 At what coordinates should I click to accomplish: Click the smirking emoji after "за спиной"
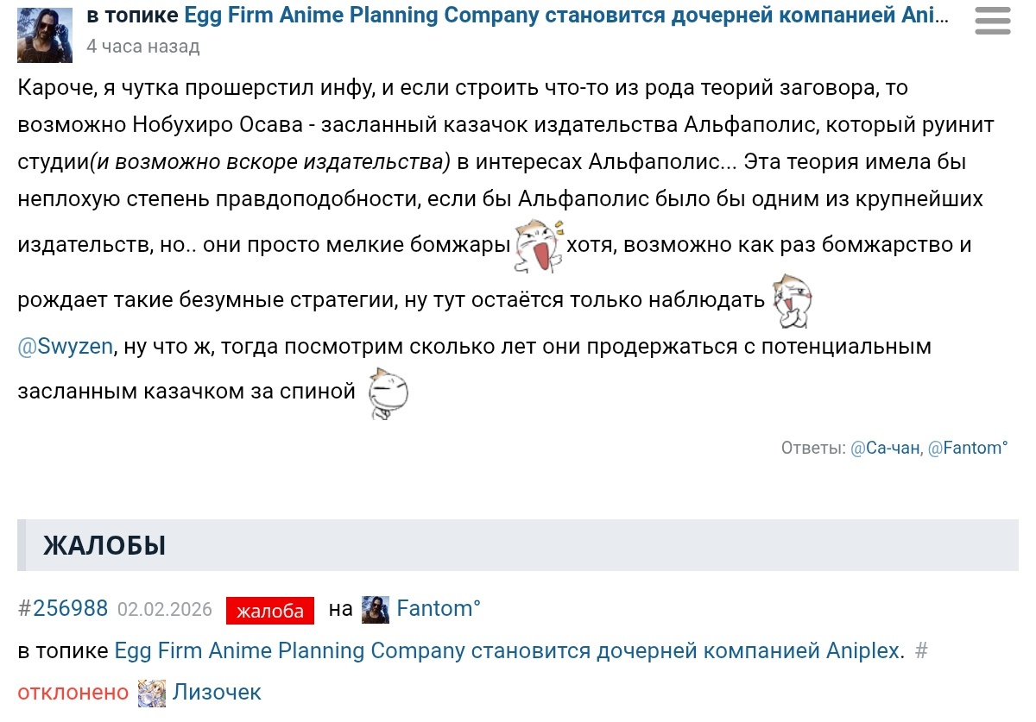[388, 393]
